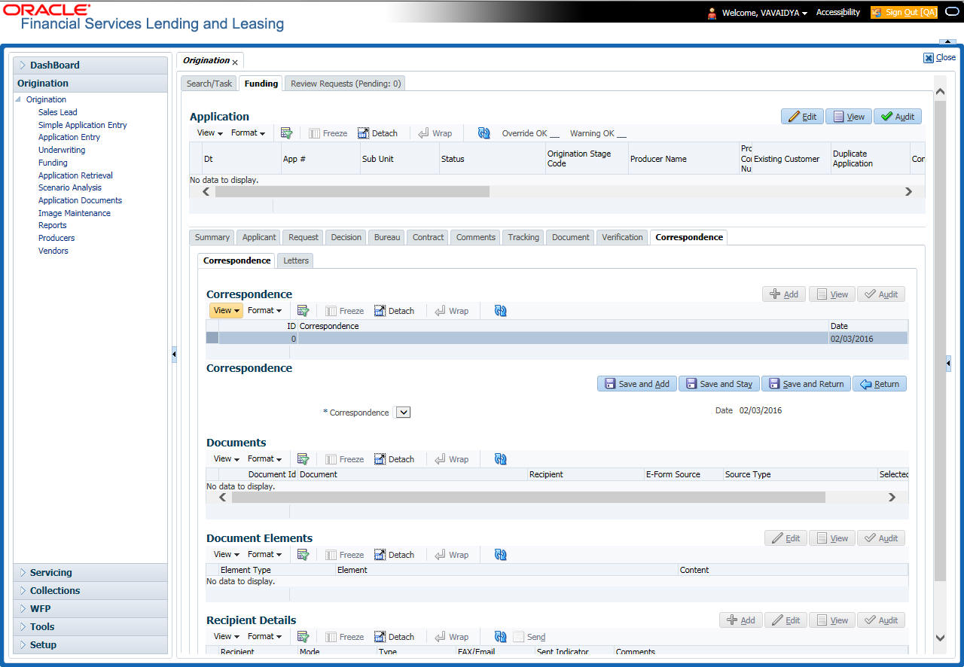Click Query by Example icon in Document Elements toolbar
This screenshot has height=667, width=964.
coord(304,555)
